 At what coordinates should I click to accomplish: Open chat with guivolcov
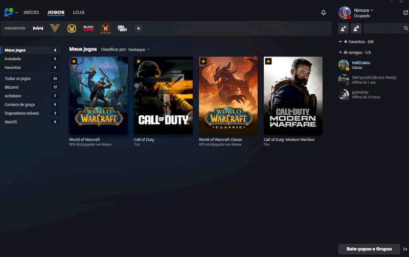(360, 92)
